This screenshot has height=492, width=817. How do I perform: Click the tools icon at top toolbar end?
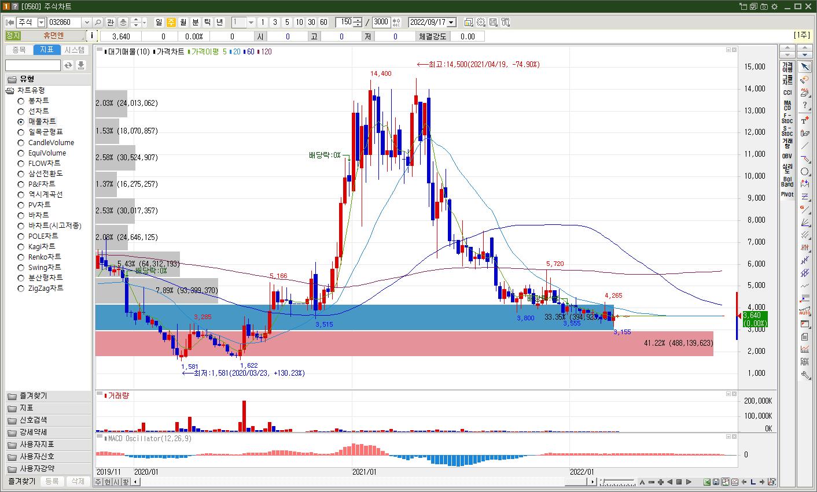pos(505,23)
